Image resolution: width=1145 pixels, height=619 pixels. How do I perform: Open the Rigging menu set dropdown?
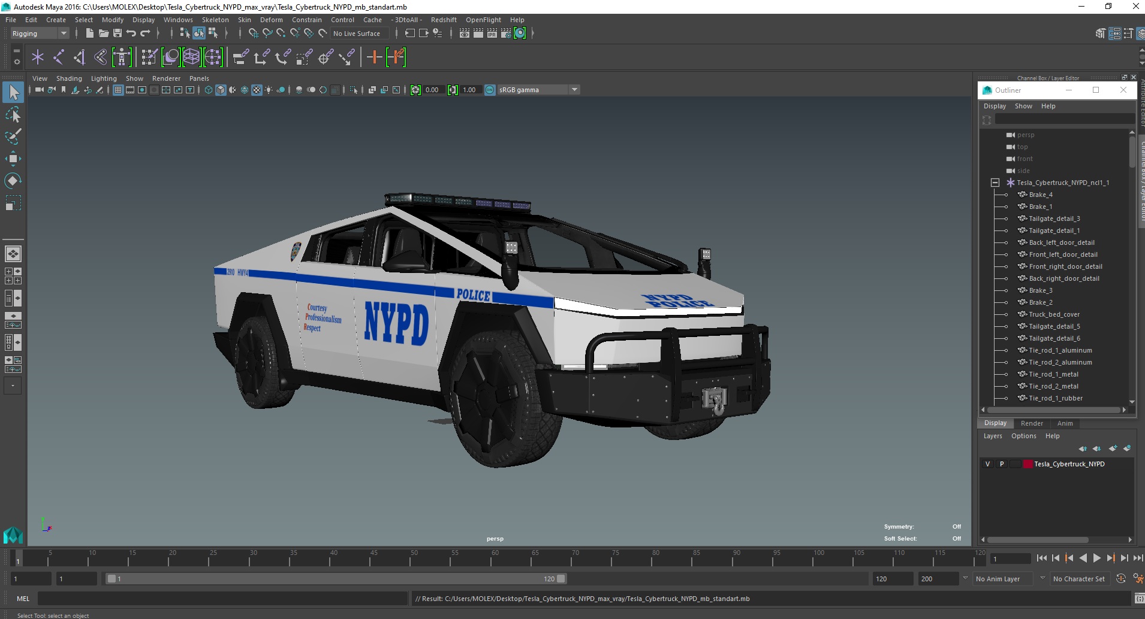click(x=40, y=34)
